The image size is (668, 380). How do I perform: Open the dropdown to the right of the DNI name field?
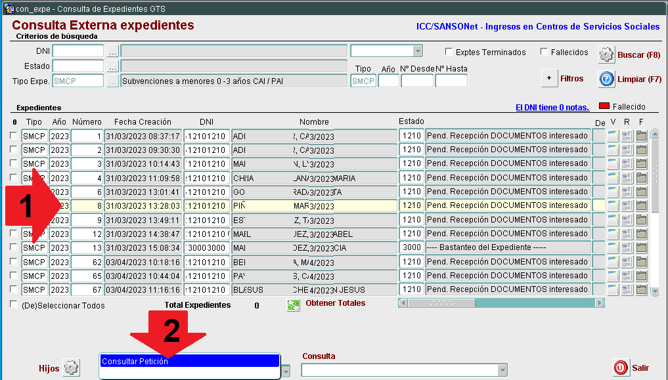coord(418,51)
